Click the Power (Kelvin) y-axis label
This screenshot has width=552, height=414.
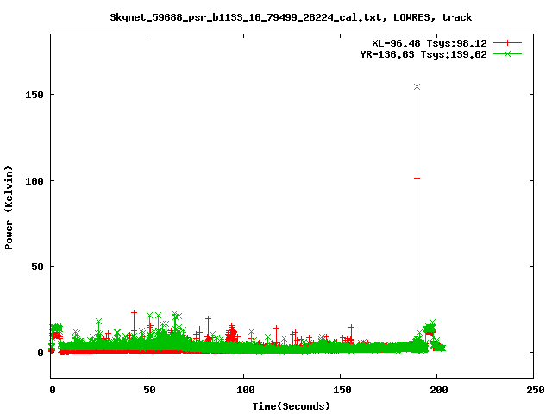coord(9,208)
